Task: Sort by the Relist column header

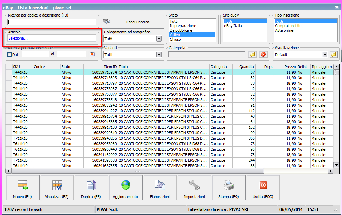Action: click(304, 67)
